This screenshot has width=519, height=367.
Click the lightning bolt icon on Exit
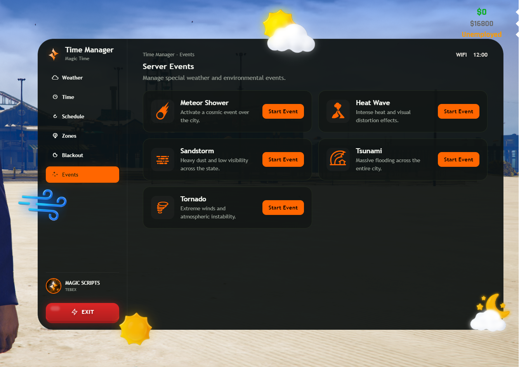click(x=75, y=312)
